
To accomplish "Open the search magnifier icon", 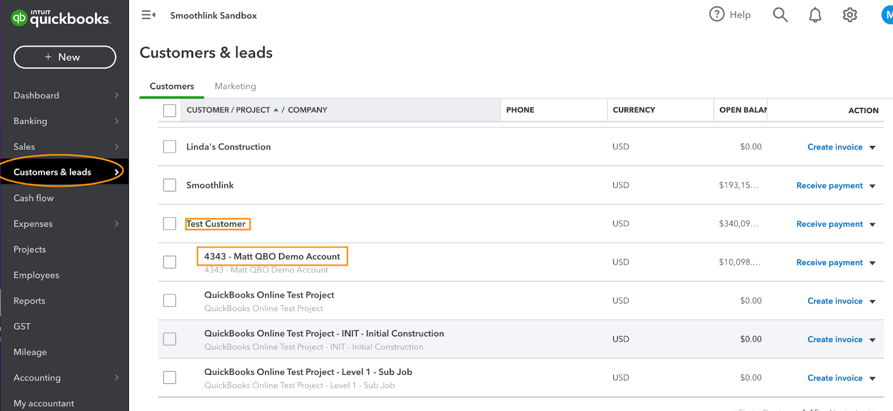I will point(780,14).
